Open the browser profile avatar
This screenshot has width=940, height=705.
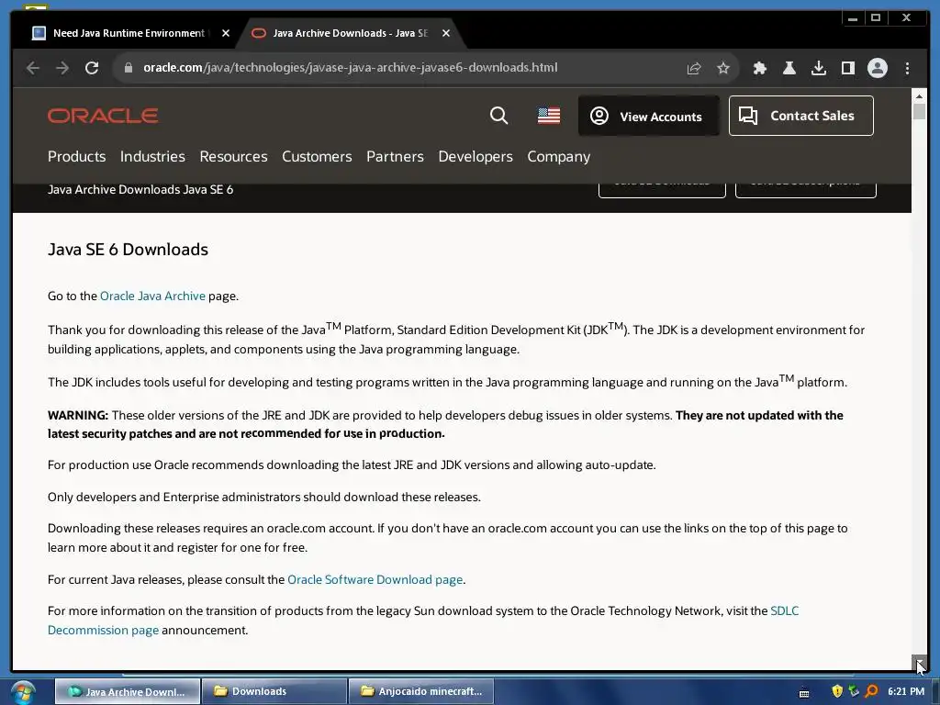[877, 68]
